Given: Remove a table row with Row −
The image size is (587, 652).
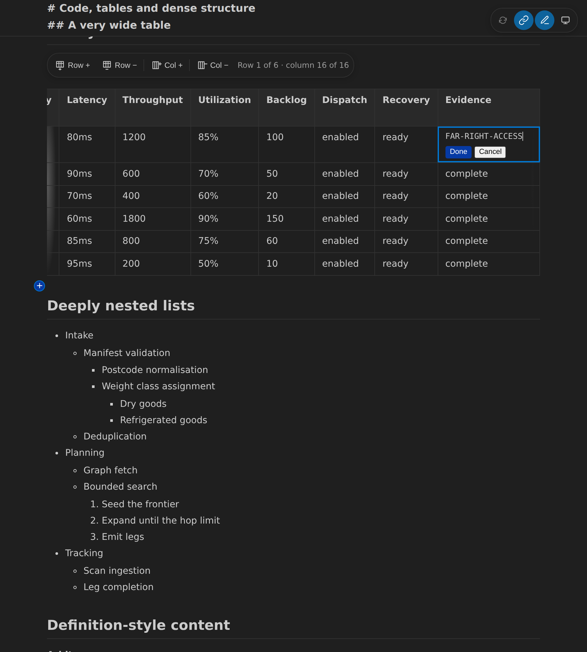Looking at the screenshot, I should tap(120, 65).
